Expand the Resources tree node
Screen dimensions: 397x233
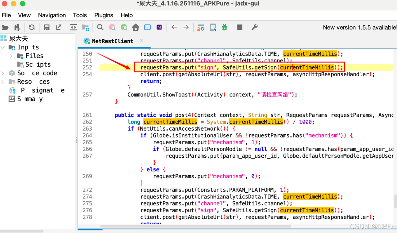(3, 82)
